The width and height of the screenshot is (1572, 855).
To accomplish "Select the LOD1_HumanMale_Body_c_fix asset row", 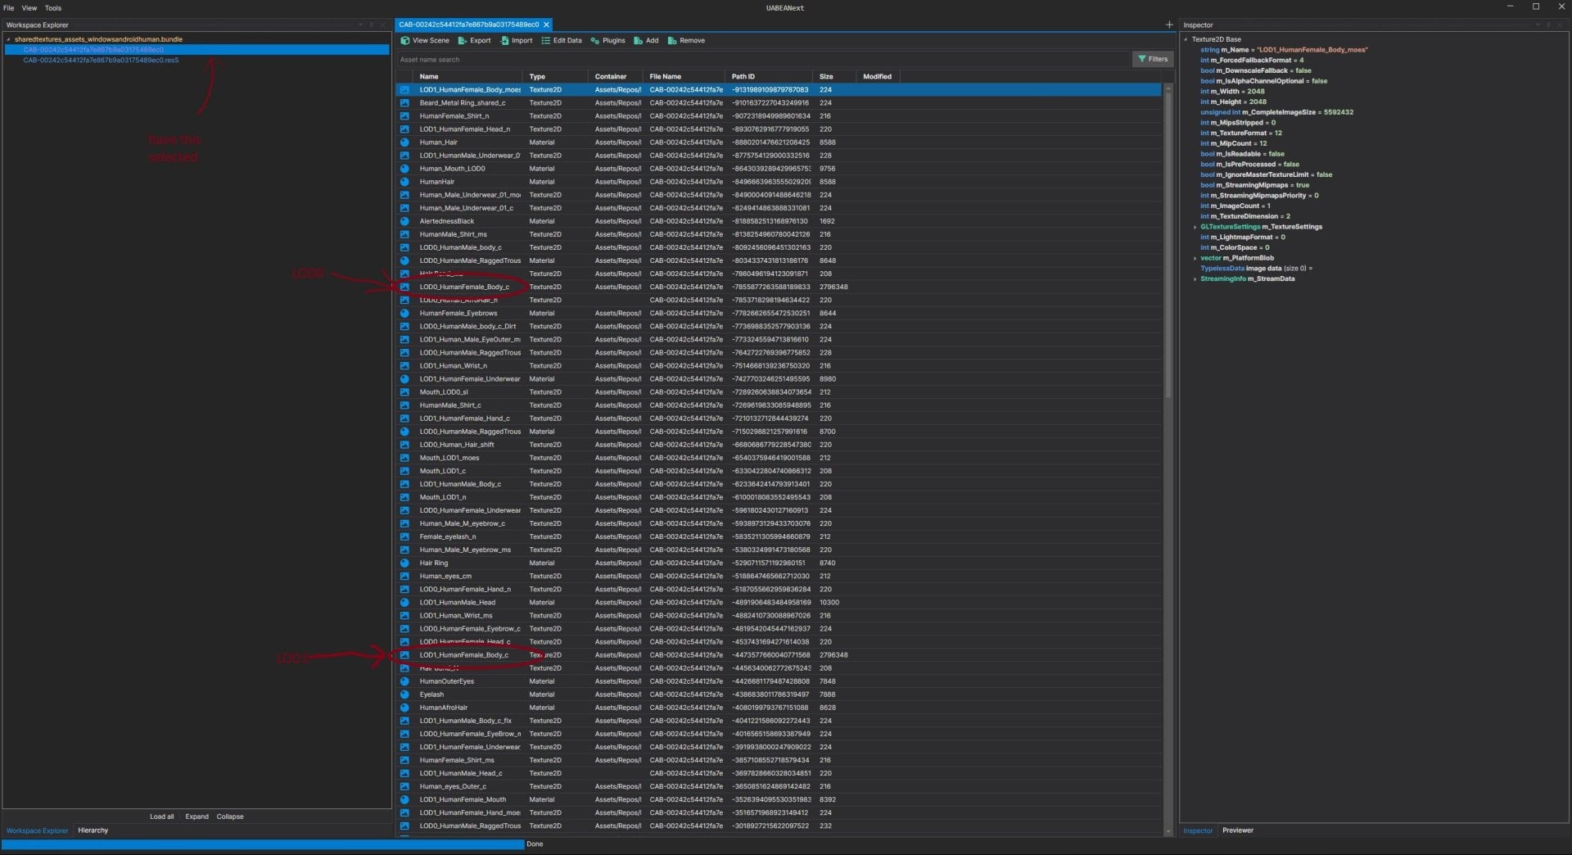I will coord(778,721).
